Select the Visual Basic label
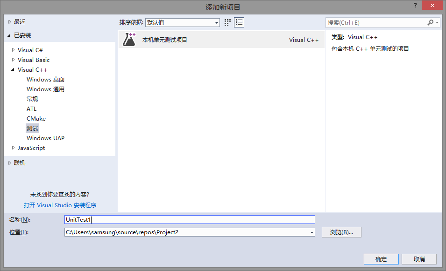Image resolution: width=446 pixels, height=271 pixels. coord(34,60)
